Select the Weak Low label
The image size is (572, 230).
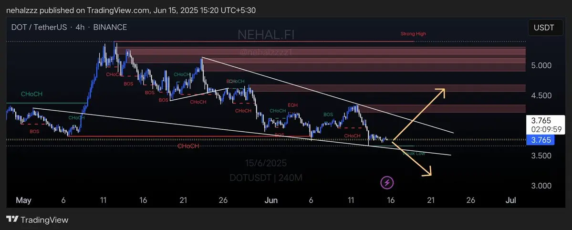(414, 154)
